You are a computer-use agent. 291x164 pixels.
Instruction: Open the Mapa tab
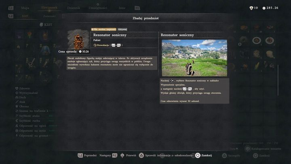[x=25, y=8]
